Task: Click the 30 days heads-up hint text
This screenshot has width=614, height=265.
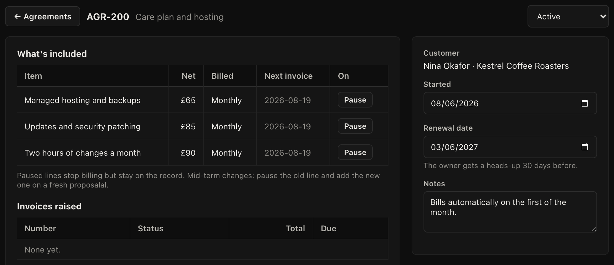Action: [x=501, y=166]
